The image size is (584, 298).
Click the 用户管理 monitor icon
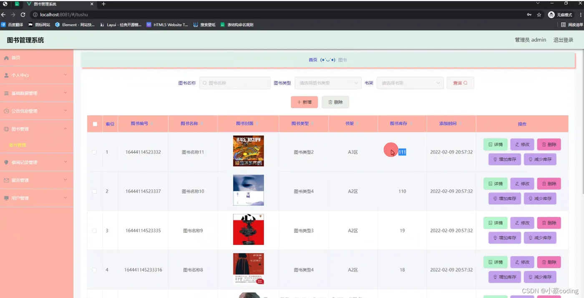pyautogui.click(x=6, y=198)
